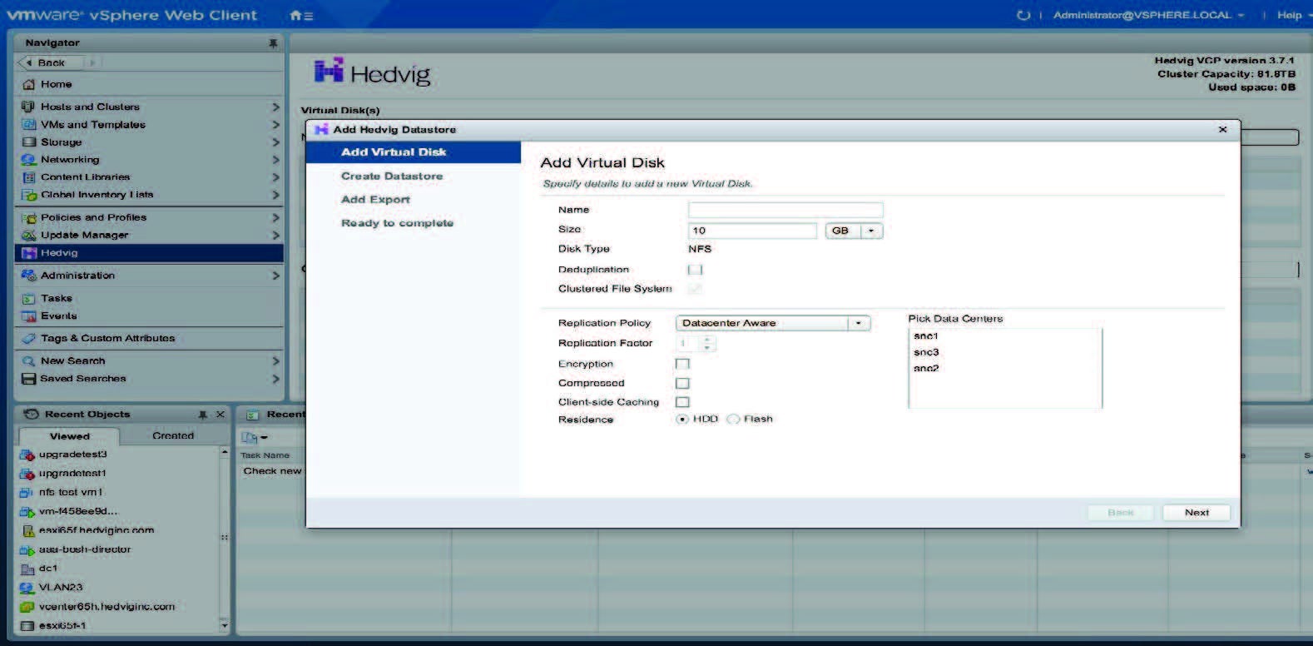Viewport: 1313px width, 646px height.
Task: Click the VMs and Templates icon
Action: 29,124
